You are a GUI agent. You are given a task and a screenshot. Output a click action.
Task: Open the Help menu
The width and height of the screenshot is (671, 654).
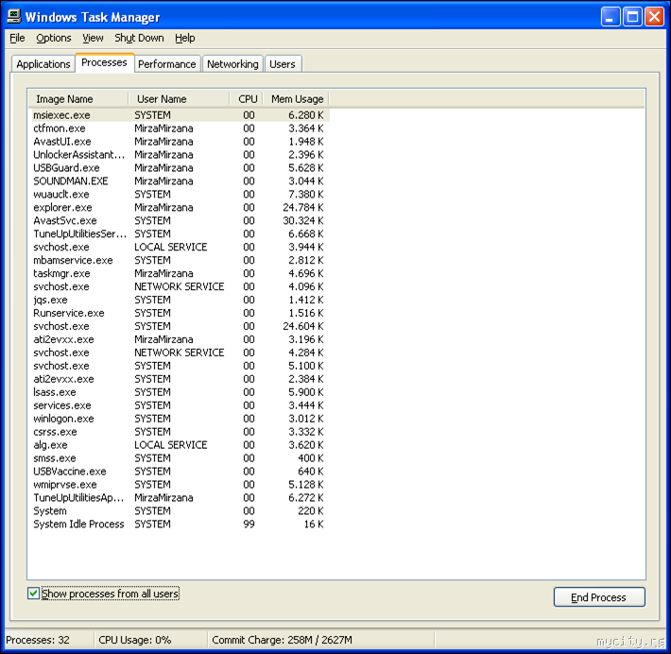tap(185, 38)
